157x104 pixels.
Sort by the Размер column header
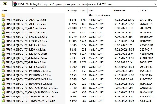[x=72, y=11]
